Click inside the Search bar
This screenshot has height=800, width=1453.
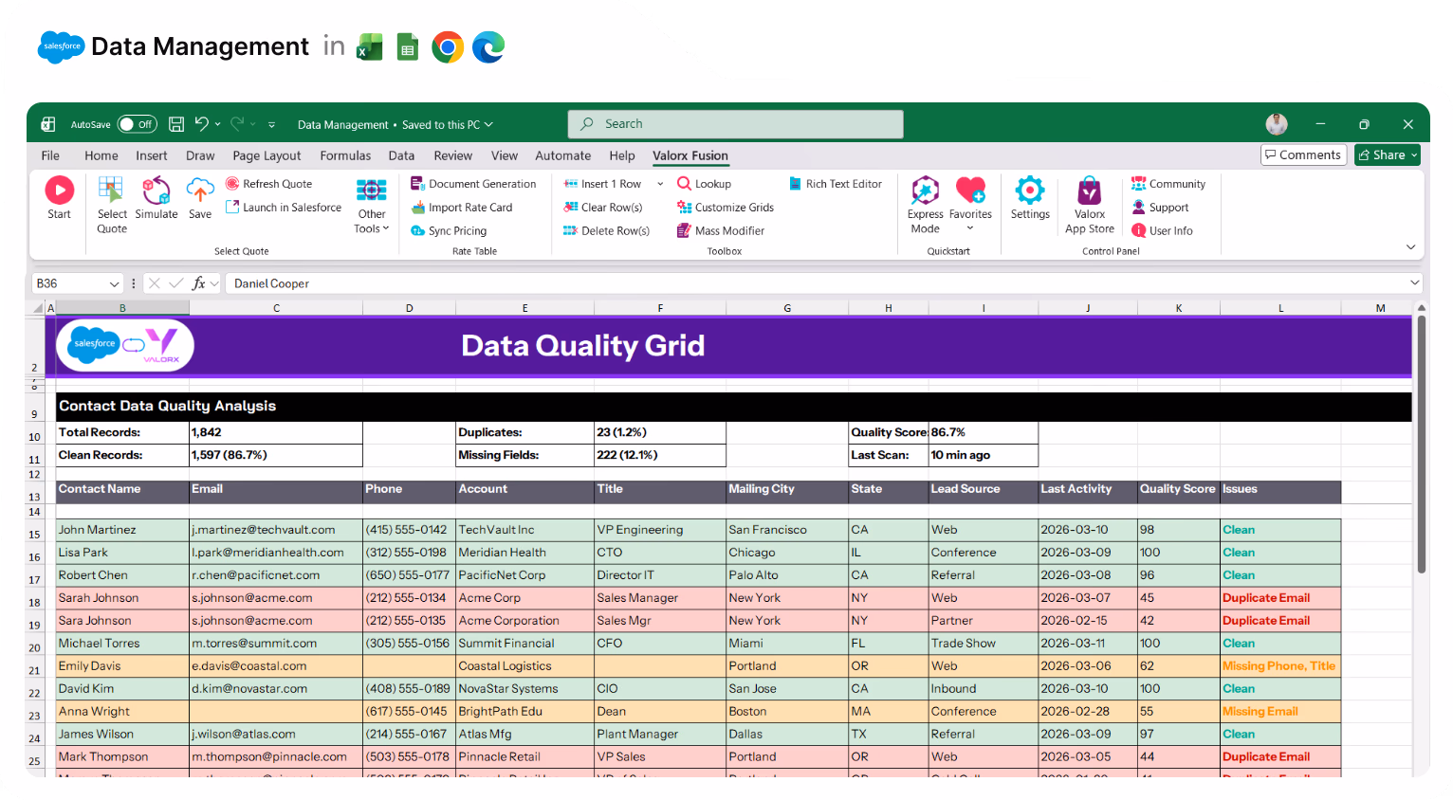click(x=735, y=123)
